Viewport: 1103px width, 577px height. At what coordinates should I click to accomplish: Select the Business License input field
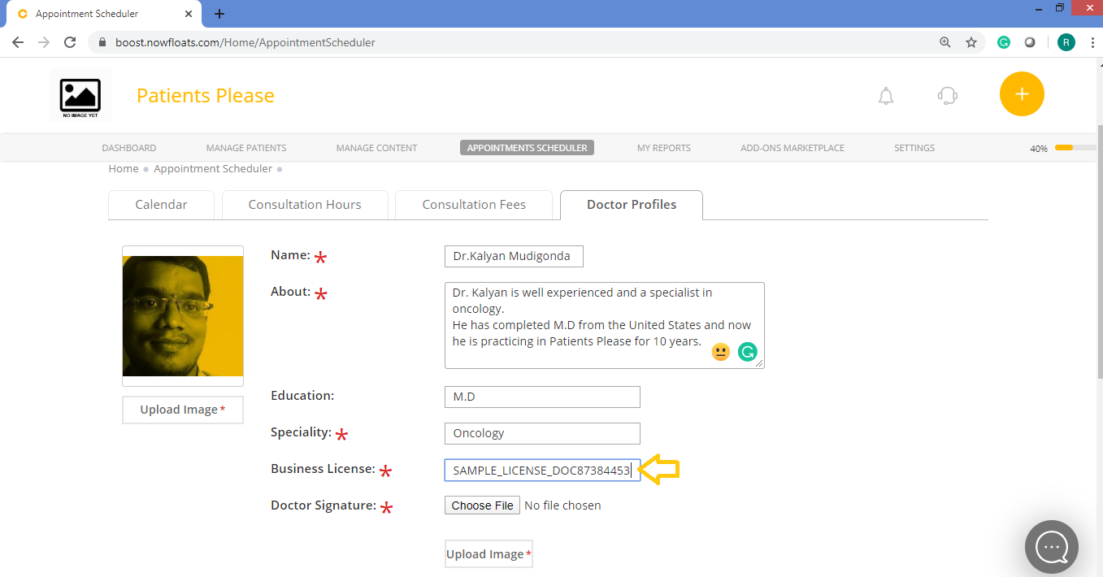pyautogui.click(x=541, y=470)
